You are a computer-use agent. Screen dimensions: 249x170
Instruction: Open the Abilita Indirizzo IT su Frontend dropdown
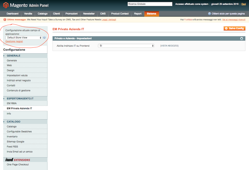[126, 46]
